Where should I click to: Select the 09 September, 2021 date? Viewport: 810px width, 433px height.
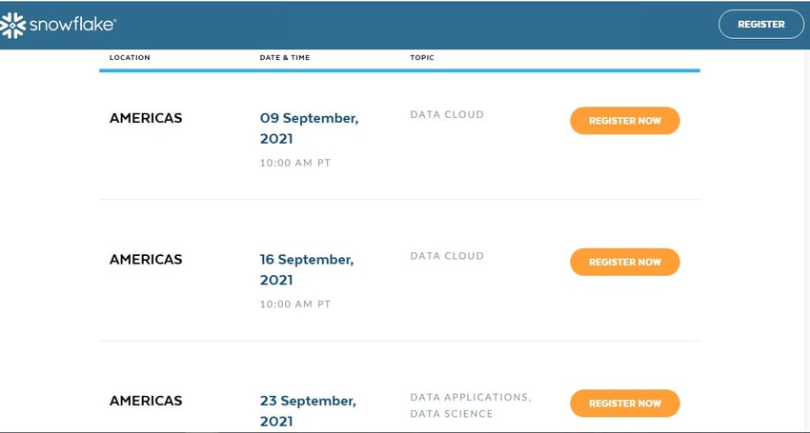[309, 128]
